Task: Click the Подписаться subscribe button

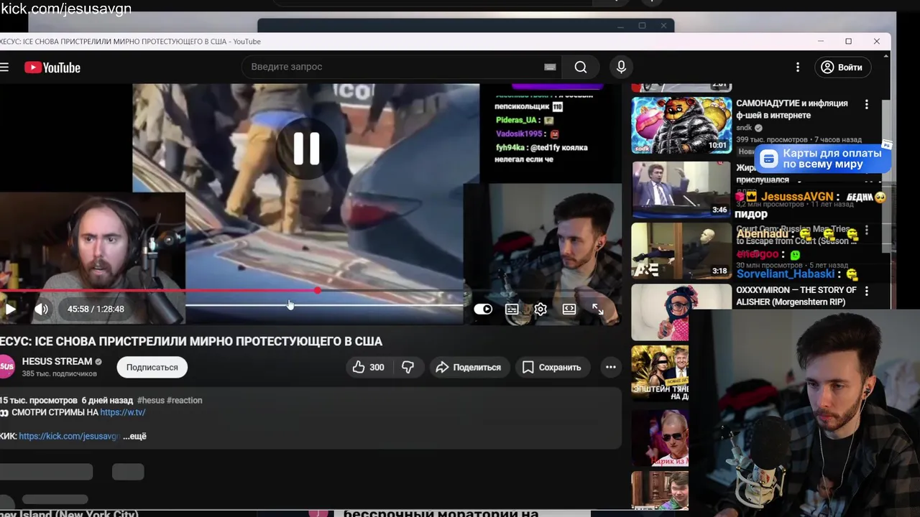Action: (x=152, y=367)
